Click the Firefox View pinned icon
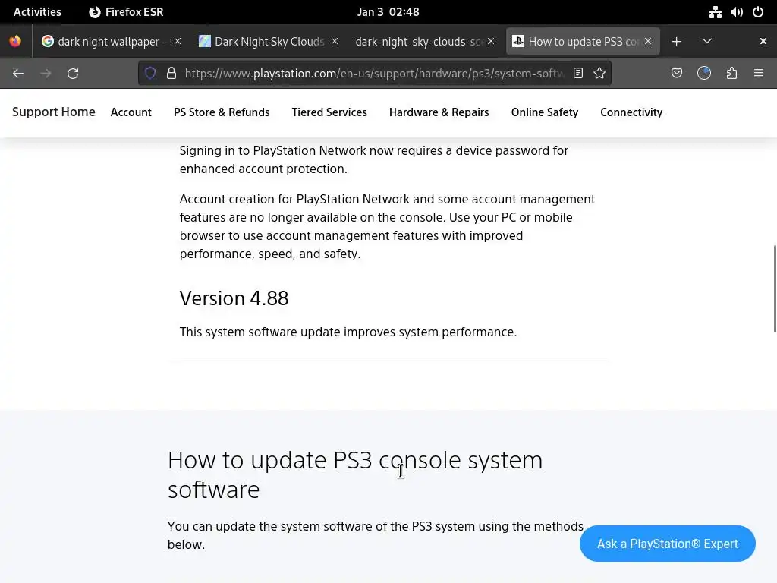The height and width of the screenshot is (583, 777). 15,41
